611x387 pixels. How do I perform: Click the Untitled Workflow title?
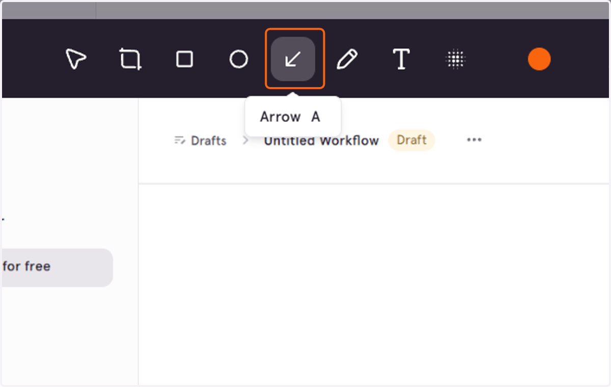[321, 141]
